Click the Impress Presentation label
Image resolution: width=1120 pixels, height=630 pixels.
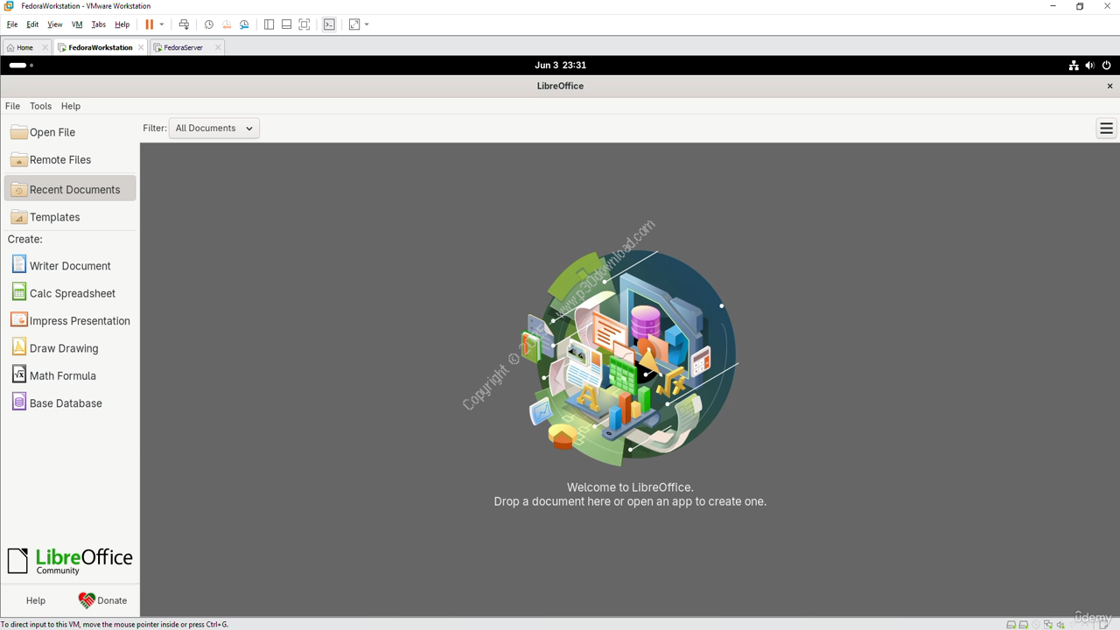[x=80, y=320]
